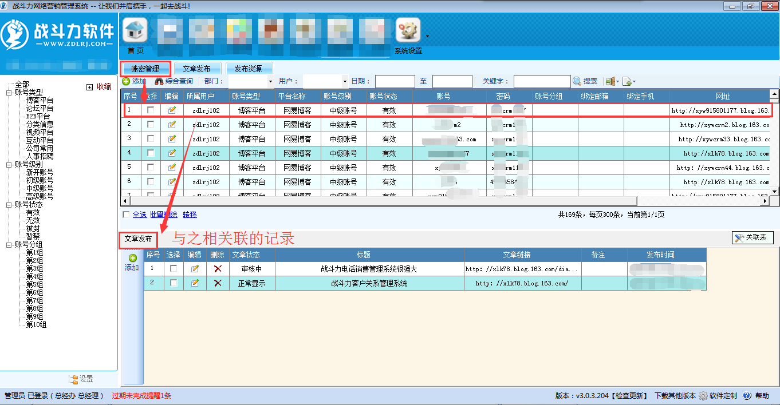
Task: Click 下载其他版本 in the status bar
Action: pyautogui.click(x=675, y=395)
